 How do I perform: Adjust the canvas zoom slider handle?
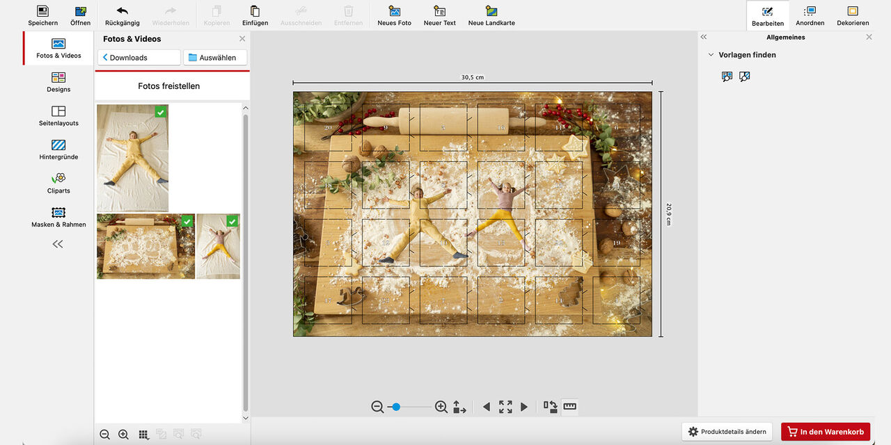[396, 407]
